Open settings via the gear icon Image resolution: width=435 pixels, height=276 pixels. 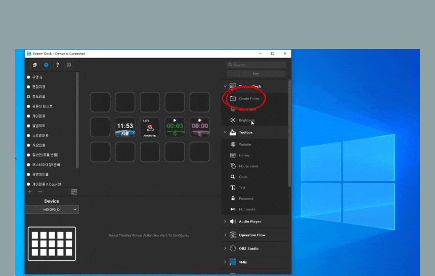(x=69, y=65)
